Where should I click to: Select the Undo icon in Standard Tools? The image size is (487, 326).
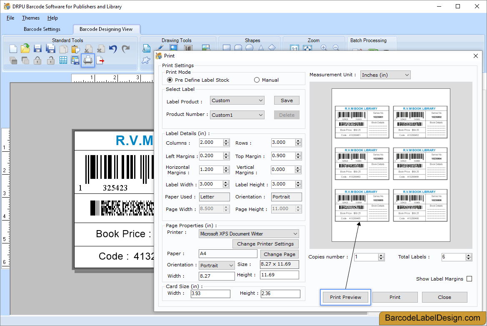pyautogui.click(x=112, y=49)
